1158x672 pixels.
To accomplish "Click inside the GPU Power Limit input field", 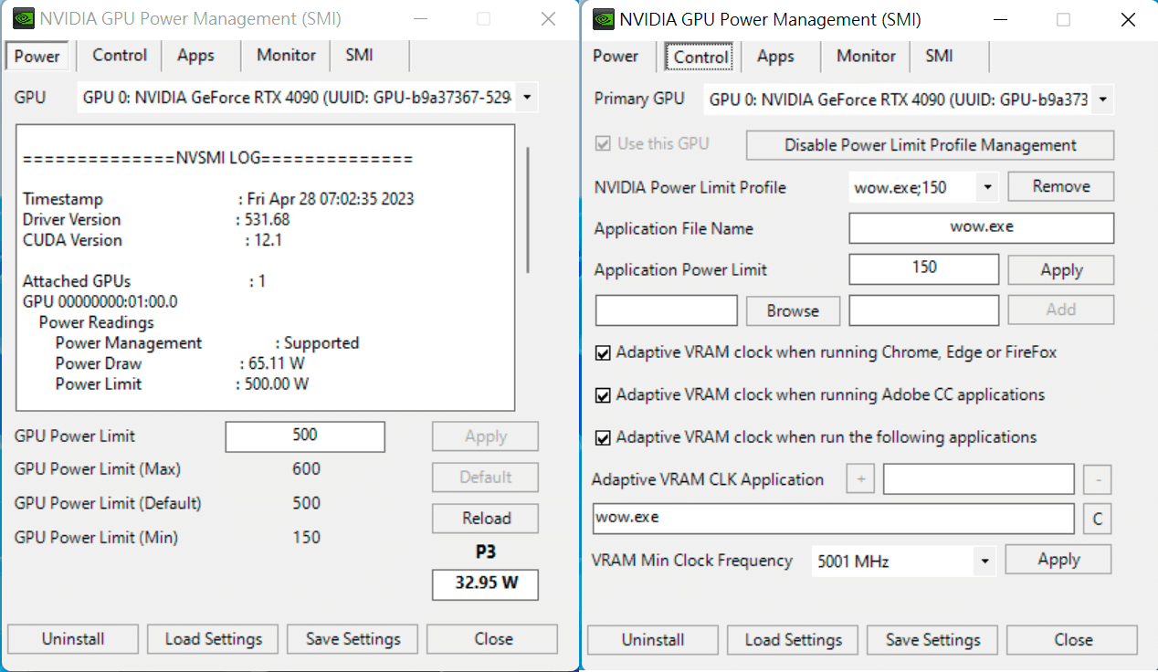I will click(x=305, y=436).
